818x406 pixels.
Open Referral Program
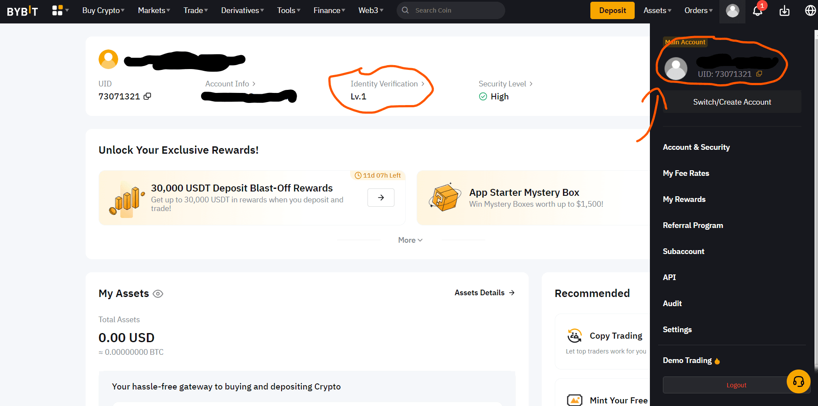pyautogui.click(x=693, y=225)
